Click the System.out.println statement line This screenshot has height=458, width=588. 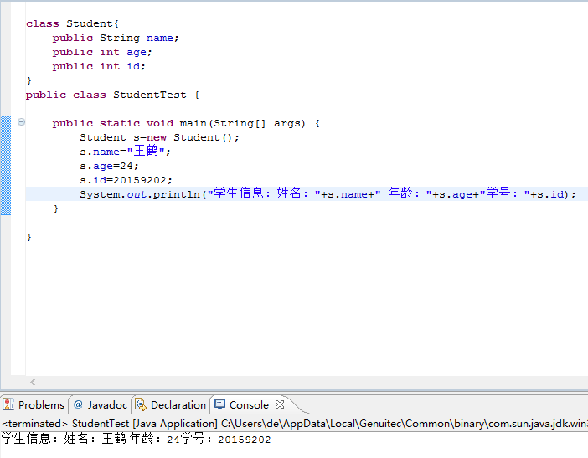pos(328,193)
